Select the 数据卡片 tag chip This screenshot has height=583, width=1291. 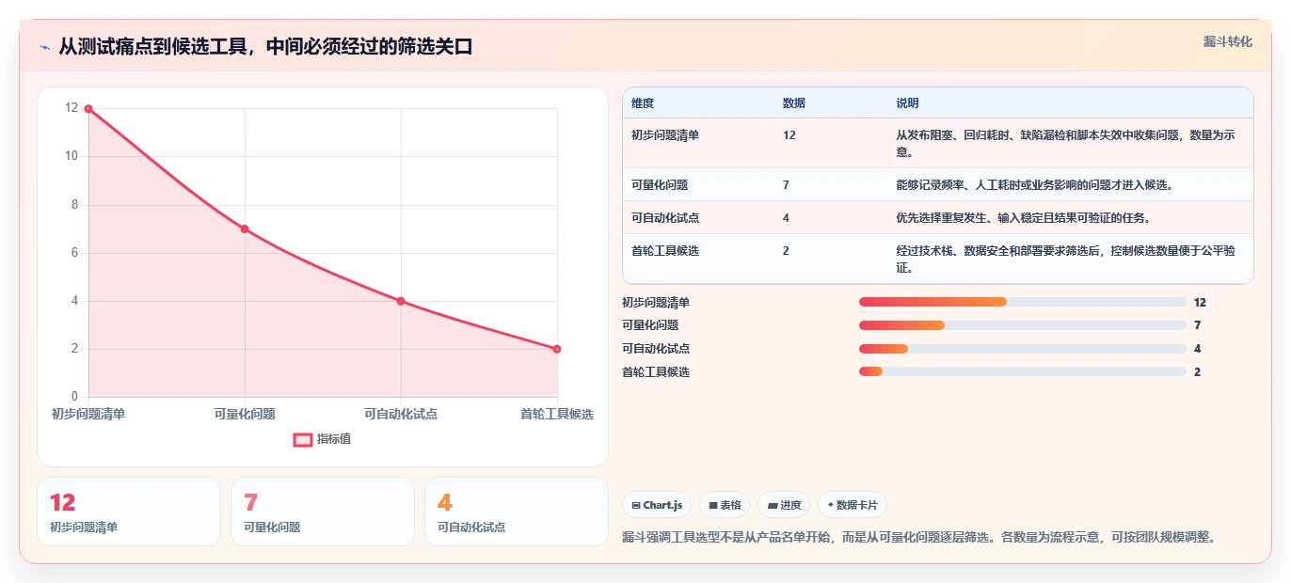tap(853, 505)
